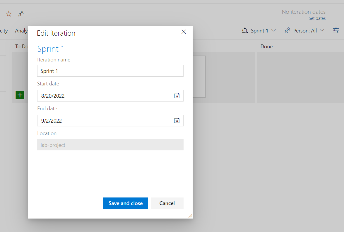
Task: Click the view options sliders icon
Action: [336, 30]
